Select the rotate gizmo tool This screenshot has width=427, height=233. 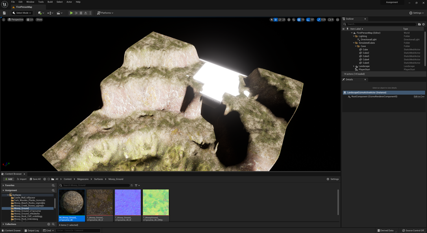point(280,20)
